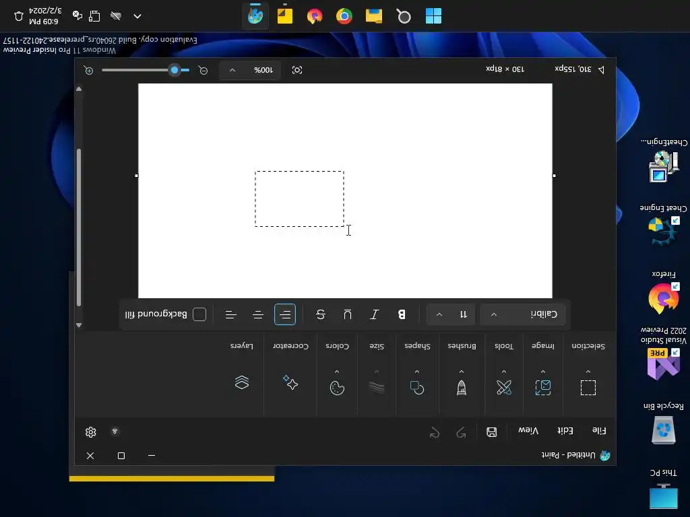Open Google Chrome from the taskbar
Viewport: 690px width, 517px height.
pos(344,16)
